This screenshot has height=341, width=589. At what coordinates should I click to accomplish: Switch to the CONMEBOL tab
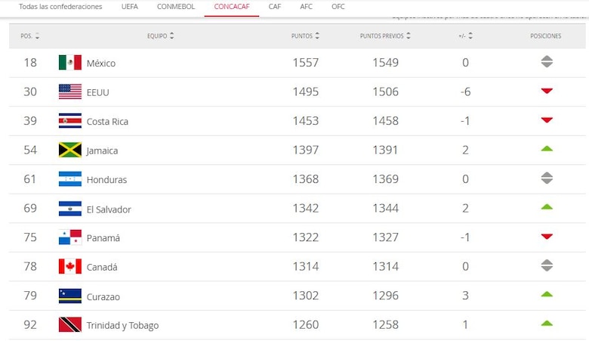click(176, 7)
